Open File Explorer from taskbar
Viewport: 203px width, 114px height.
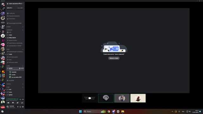tap(123, 111)
